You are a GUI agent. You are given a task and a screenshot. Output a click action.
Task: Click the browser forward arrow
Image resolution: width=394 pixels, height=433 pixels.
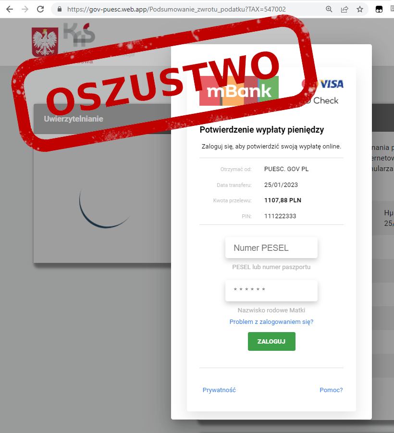click(x=25, y=9)
